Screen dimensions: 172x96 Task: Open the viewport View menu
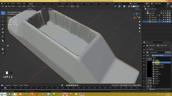[19, 6]
